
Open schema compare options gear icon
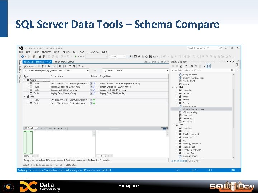pos(60,66)
